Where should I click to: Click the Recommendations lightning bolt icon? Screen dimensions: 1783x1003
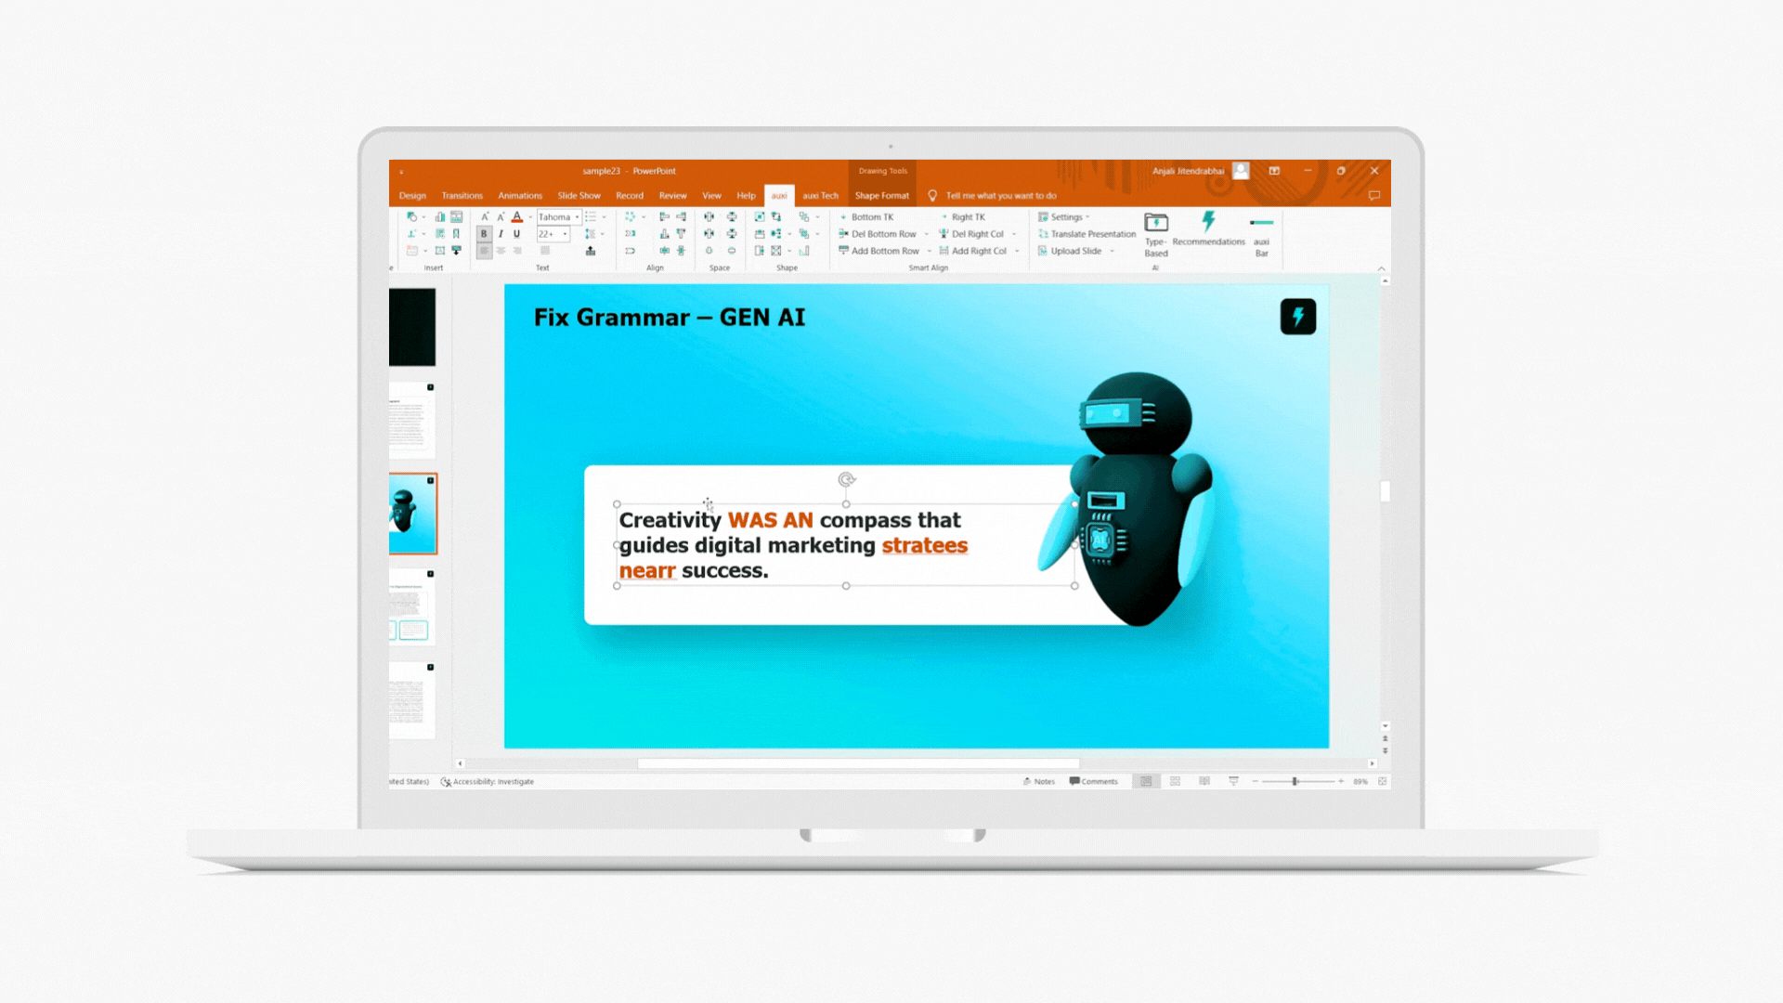(1208, 221)
